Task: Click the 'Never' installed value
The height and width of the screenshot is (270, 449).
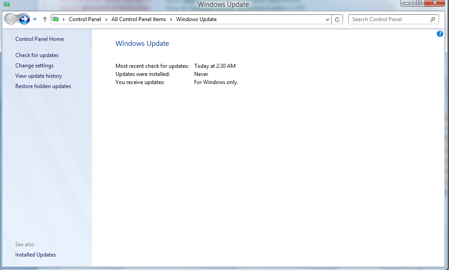Action: [x=201, y=74]
